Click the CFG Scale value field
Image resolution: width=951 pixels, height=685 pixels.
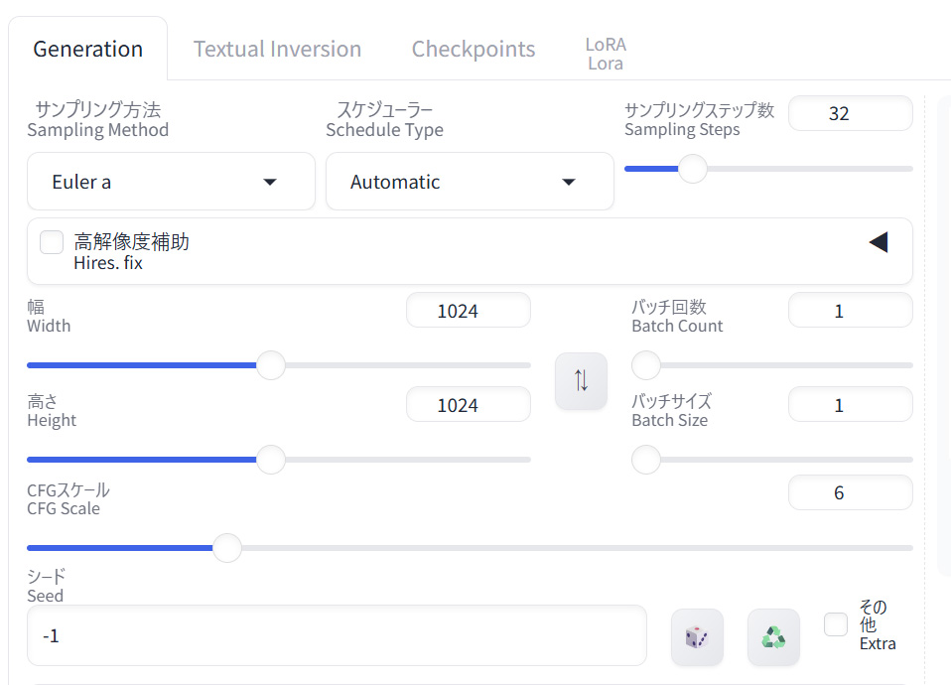tap(850, 492)
